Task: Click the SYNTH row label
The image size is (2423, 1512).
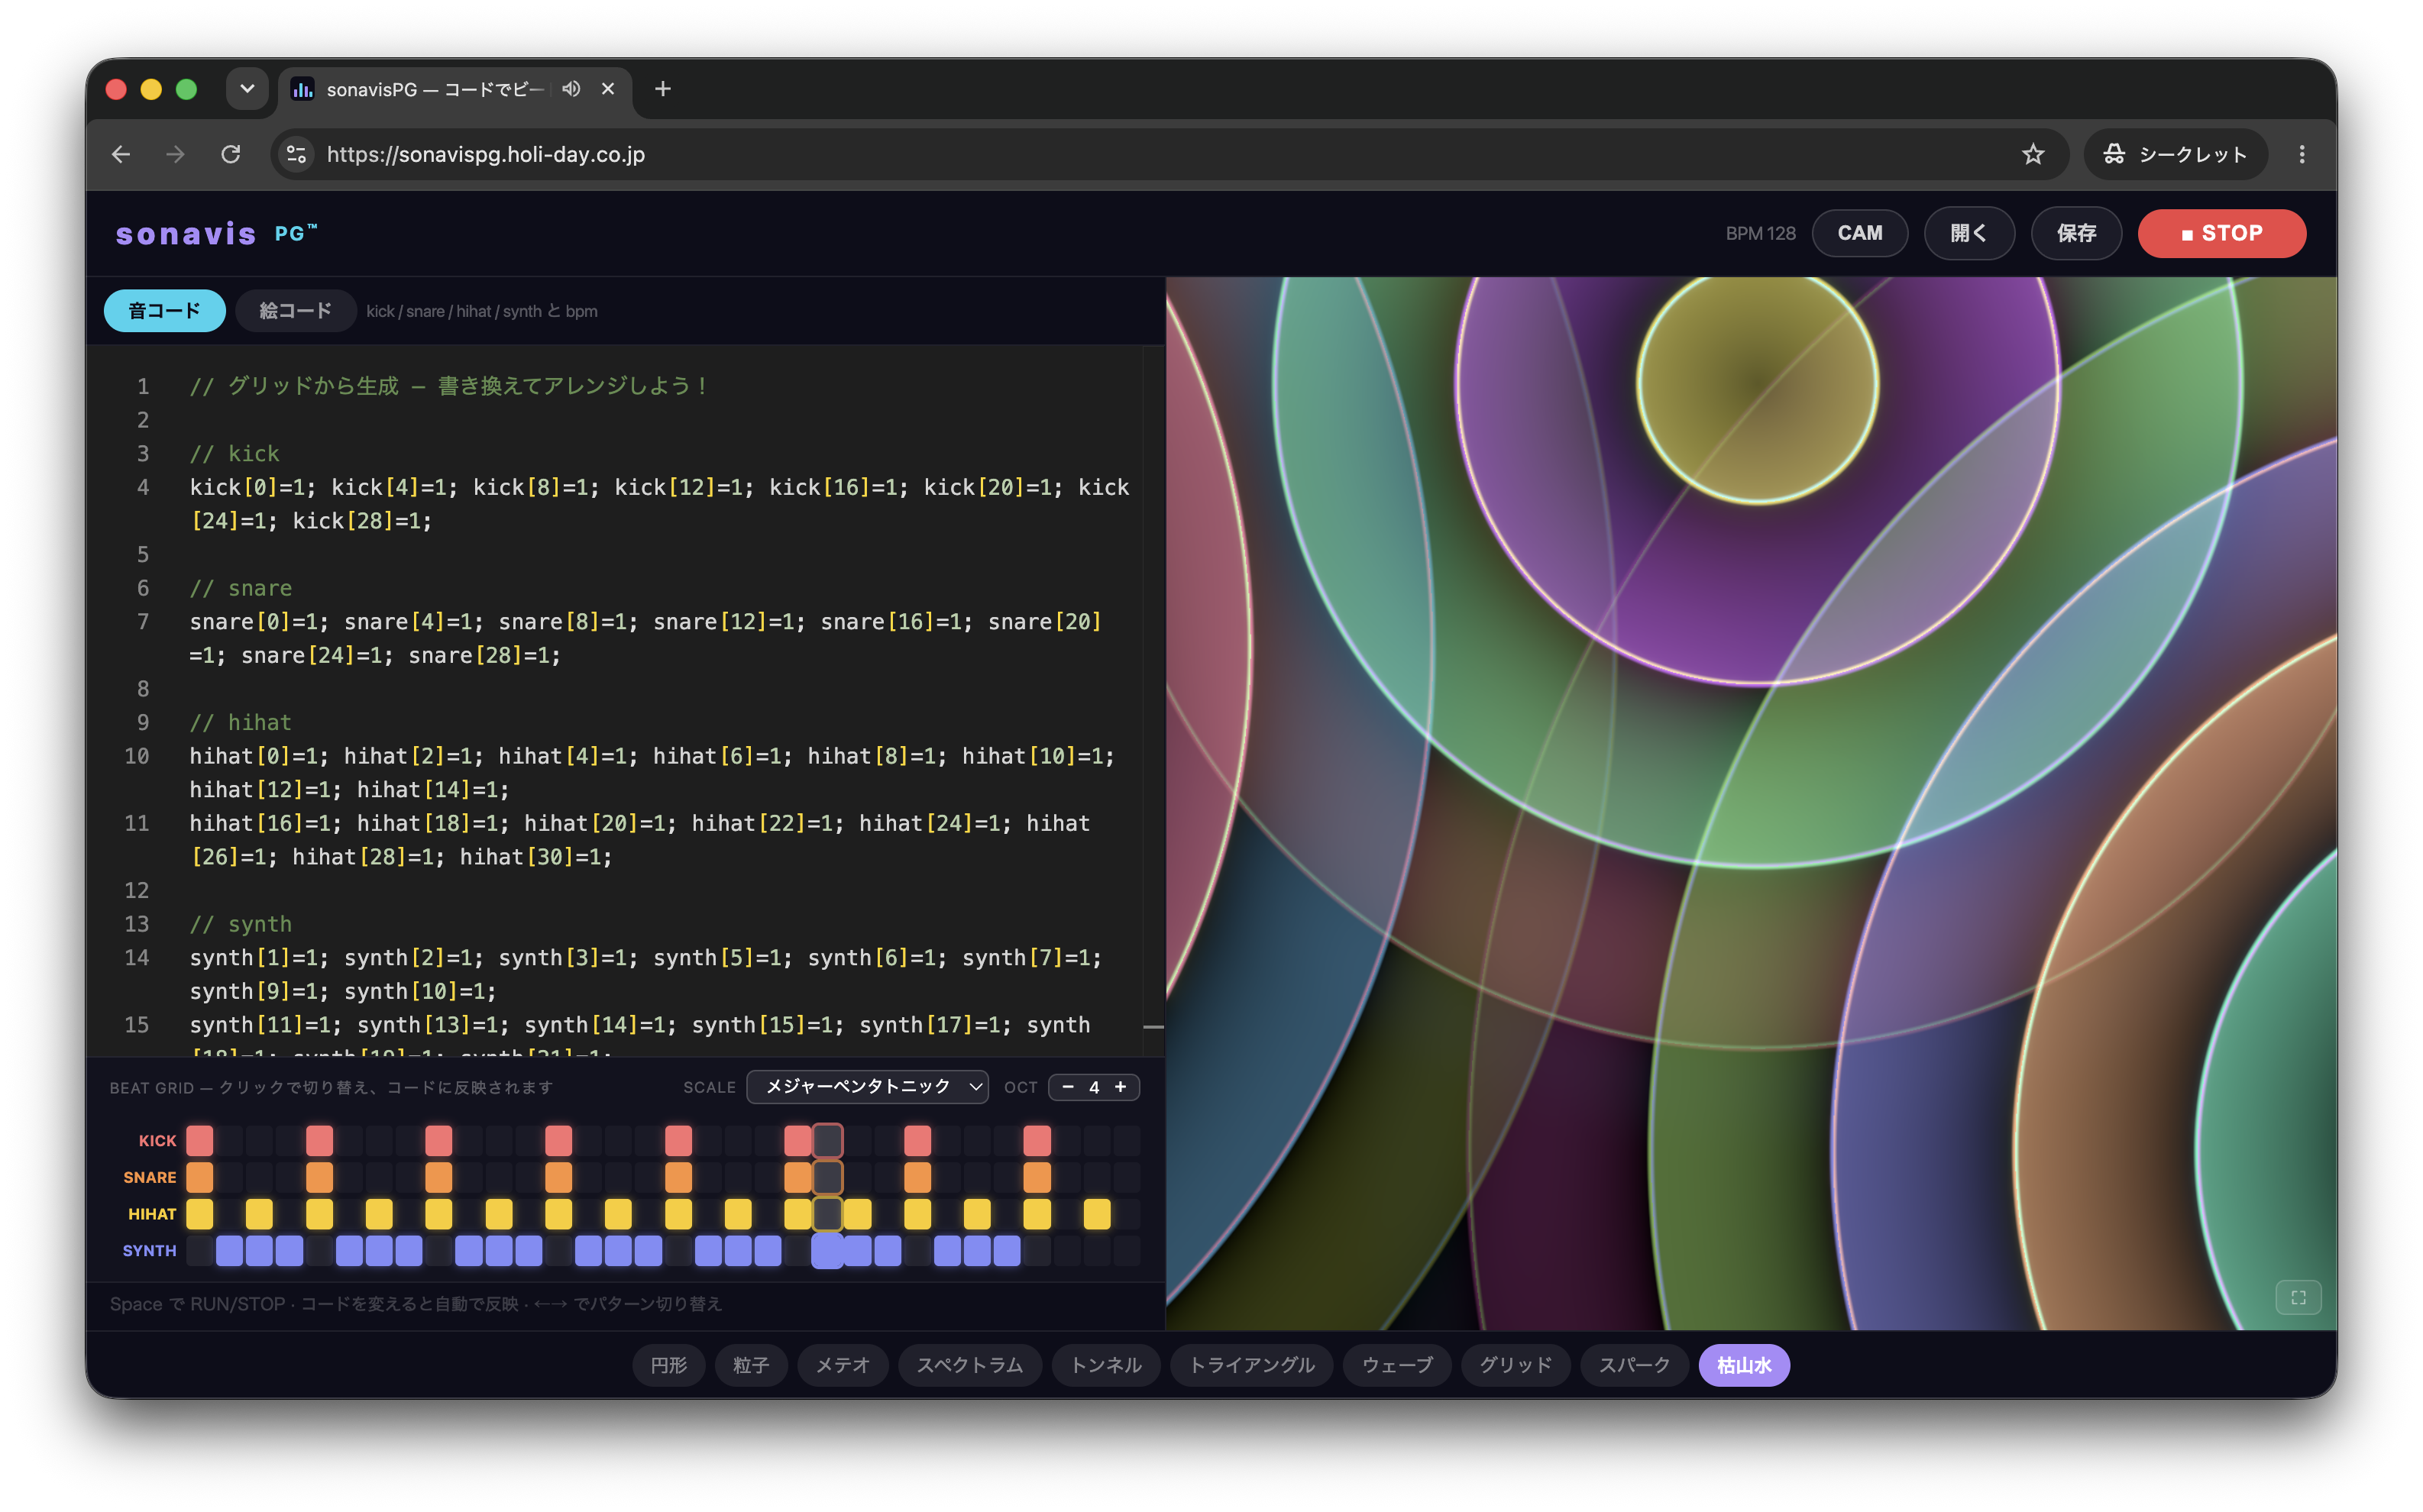Action: pyautogui.click(x=150, y=1251)
